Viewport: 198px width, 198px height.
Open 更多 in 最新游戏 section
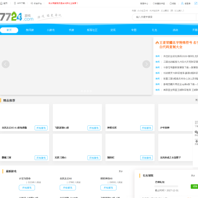120,171
